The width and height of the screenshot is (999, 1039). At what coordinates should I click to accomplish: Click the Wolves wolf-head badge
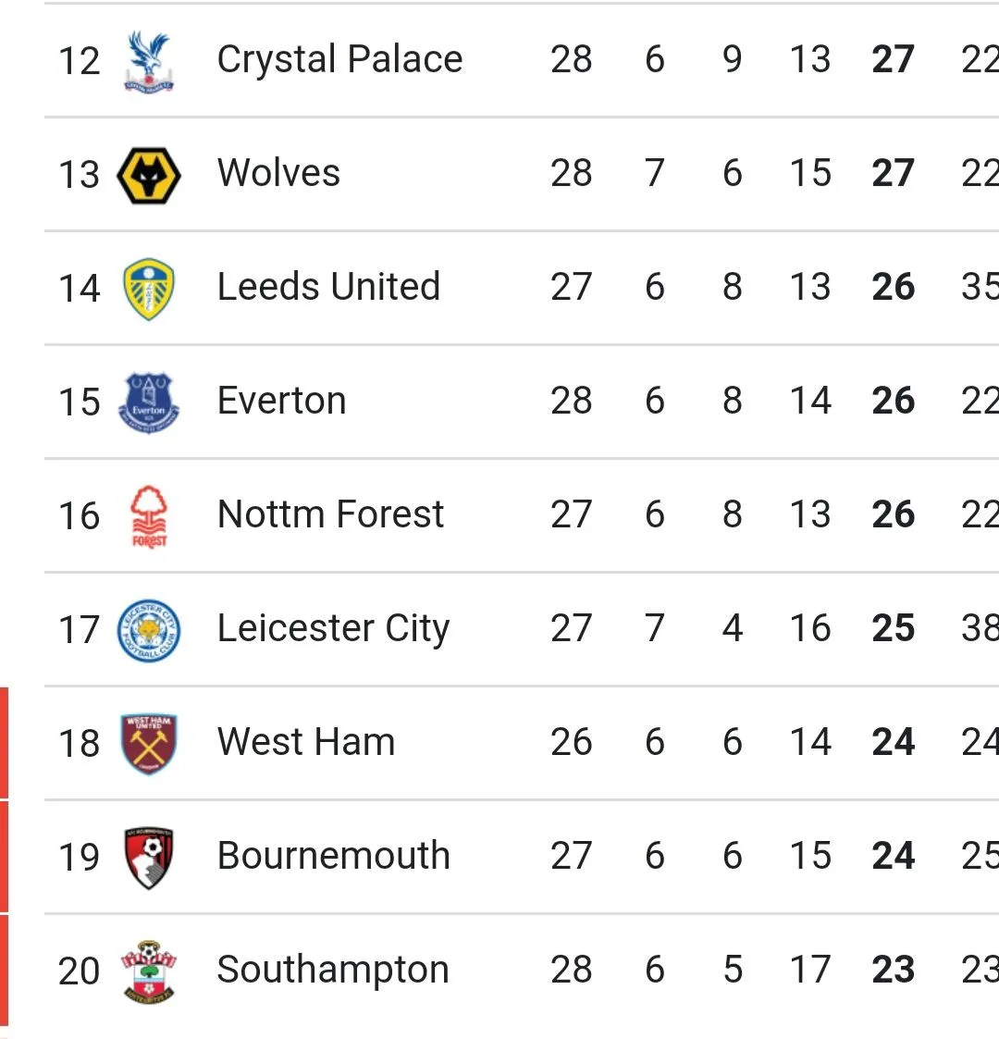pyautogui.click(x=149, y=174)
